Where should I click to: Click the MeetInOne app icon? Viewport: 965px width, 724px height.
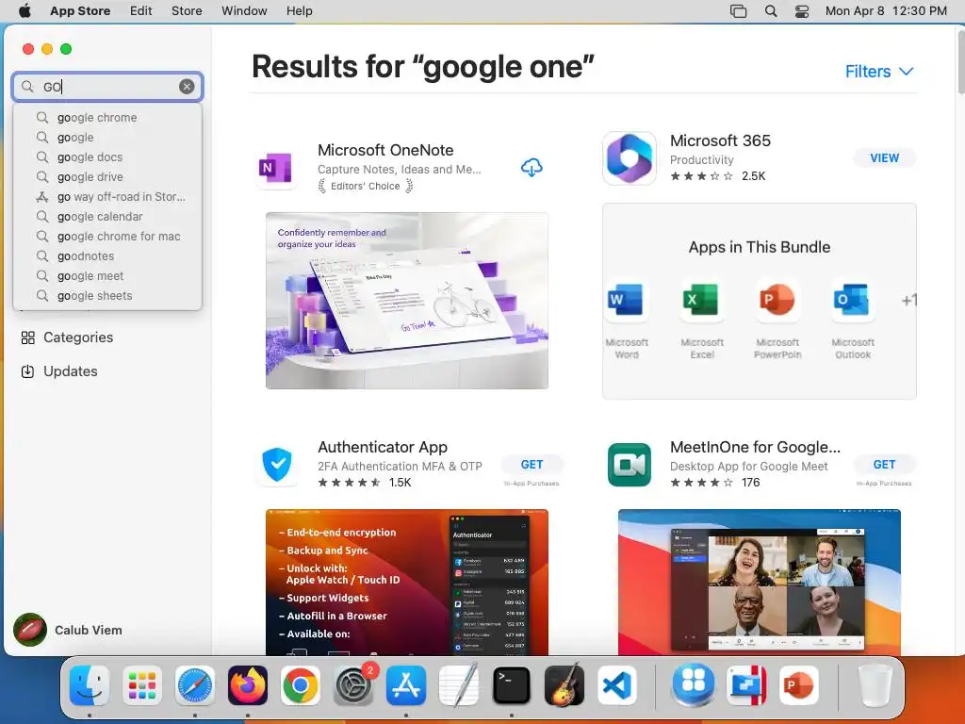click(630, 465)
